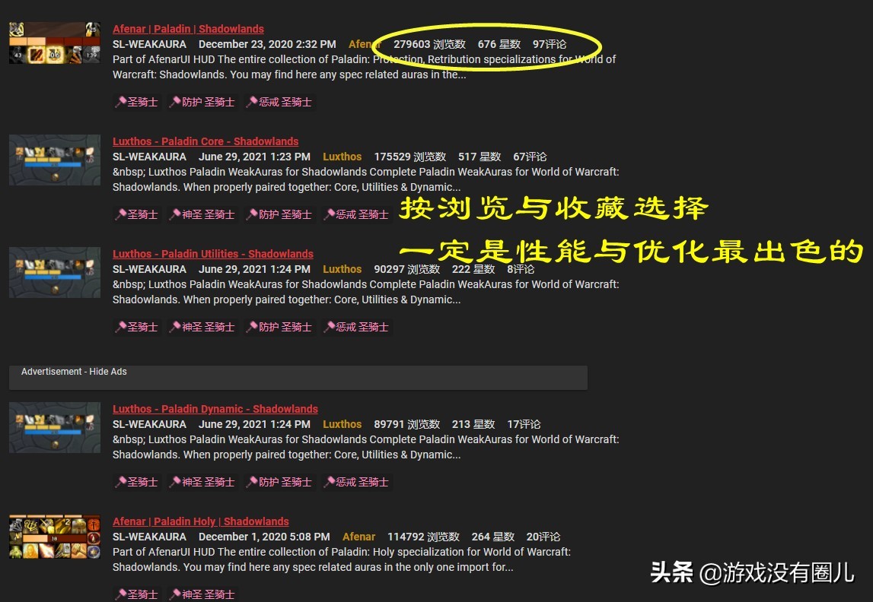Viewport: 873px width, 602px height.
Task: Click the 517 星数 star count
Action: (480, 157)
